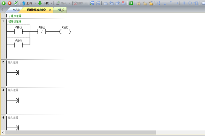Click the insert coil icon
Viewport: 205px width, 136px height.
[190, 3]
